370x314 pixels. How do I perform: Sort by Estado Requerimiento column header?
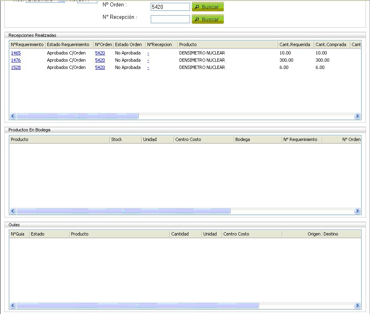click(x=69, y=44)
